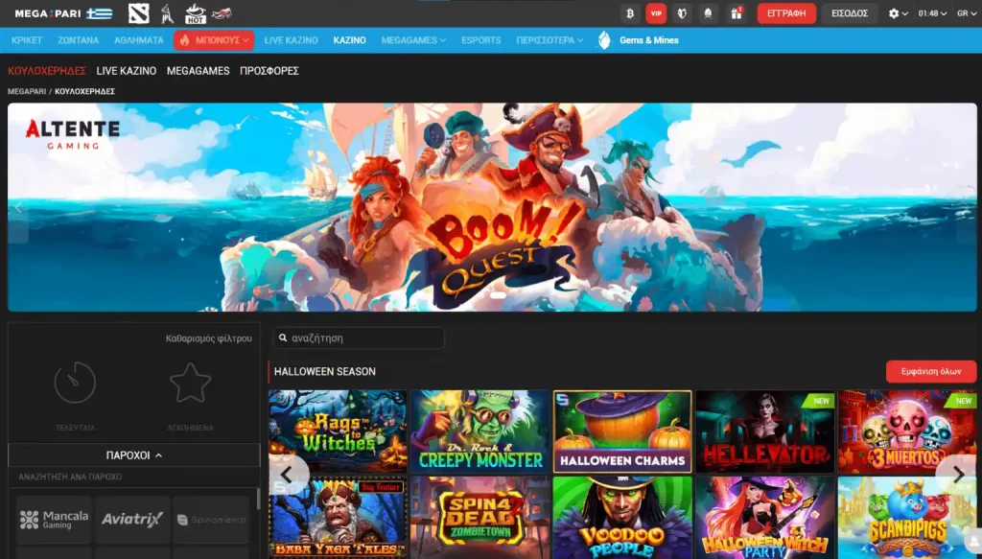
Task: Open the Hellevator game thumbnail
Action: pyautogui.click(x=764, y=431)
